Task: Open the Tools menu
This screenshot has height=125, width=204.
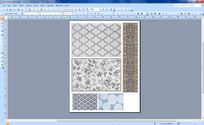Action: pyautogui.click(x=36, y=5)
